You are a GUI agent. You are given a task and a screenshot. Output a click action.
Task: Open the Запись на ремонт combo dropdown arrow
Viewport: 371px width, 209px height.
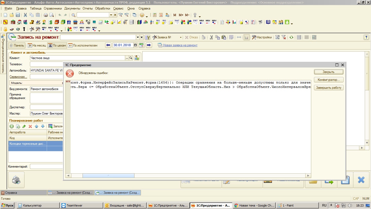click(x=137, y=37)
